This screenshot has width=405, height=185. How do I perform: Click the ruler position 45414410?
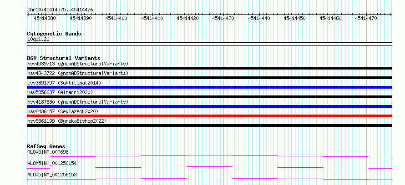point(152,18)
